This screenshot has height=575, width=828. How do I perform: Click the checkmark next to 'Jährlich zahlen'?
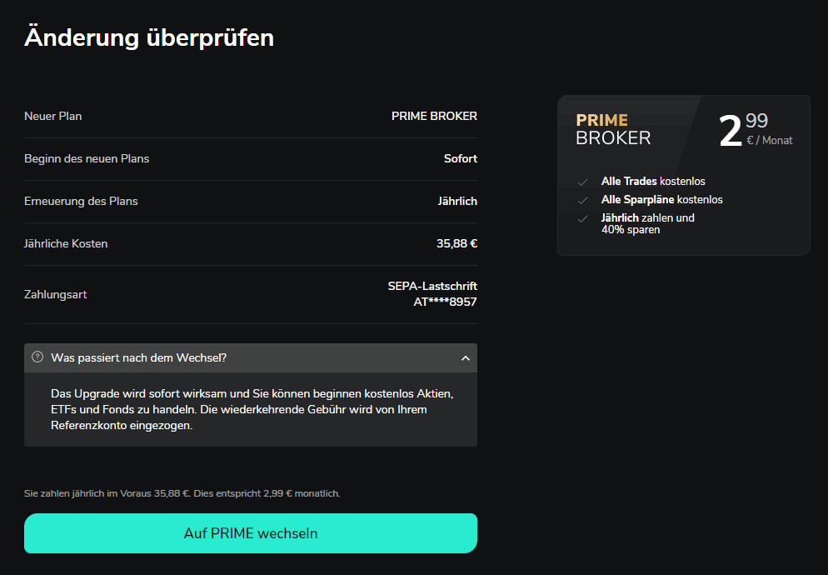pos(582,219)
